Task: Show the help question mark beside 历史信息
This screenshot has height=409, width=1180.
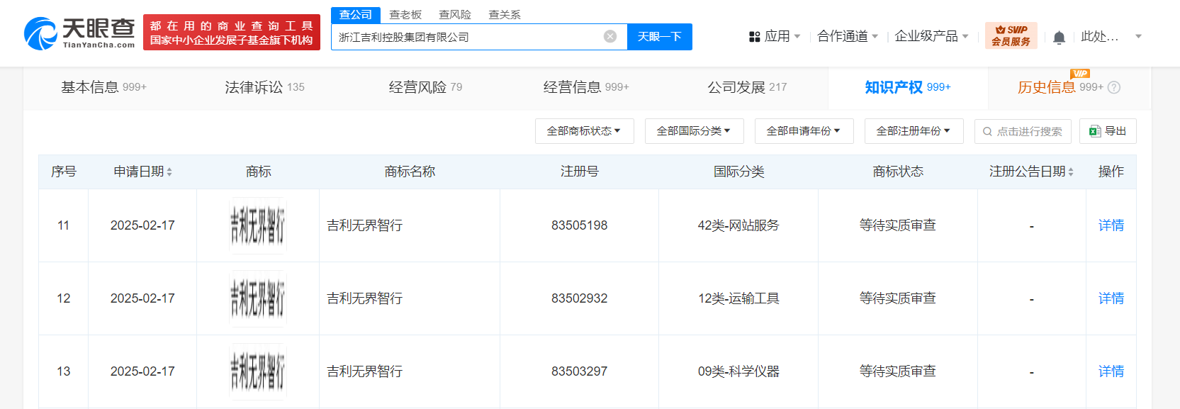Action: coord(1113,88)
